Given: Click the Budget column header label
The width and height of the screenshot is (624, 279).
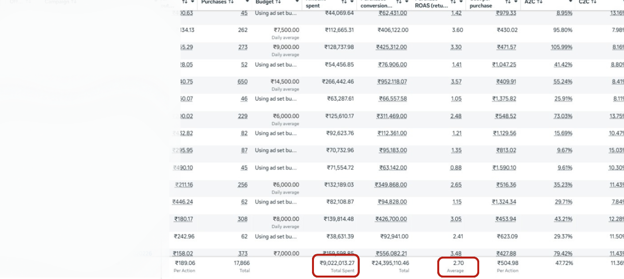Looking at the screenshot, I should pyautogui.click(x=265, y=2).
